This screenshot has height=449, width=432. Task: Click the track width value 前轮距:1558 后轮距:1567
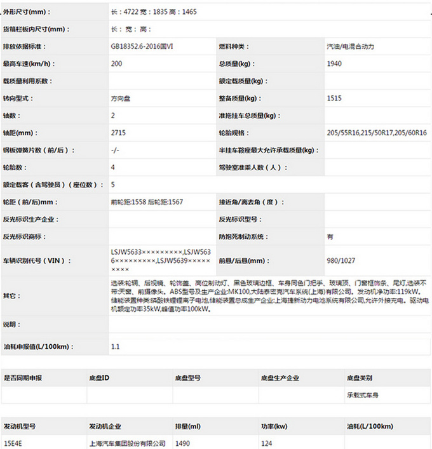(x=147, y=202)
